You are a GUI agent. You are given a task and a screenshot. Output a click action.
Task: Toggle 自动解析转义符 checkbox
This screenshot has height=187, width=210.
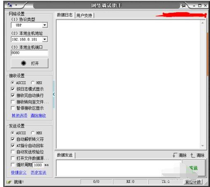(x=13, y=139)
